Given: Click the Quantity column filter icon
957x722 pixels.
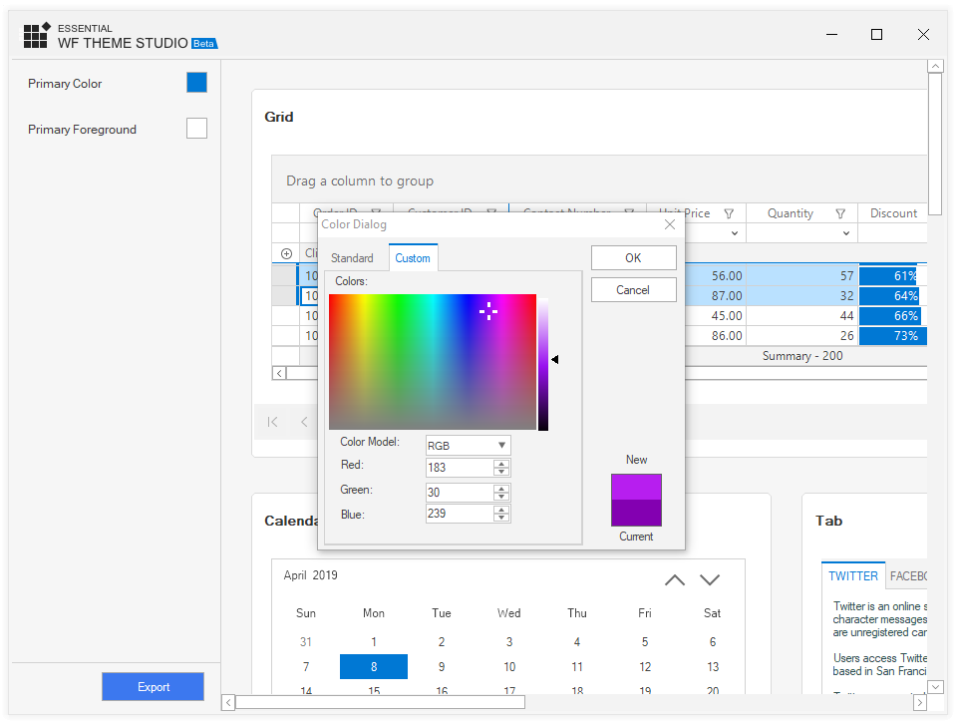Looking at the screenshot, I should click(x=840, y=213).
